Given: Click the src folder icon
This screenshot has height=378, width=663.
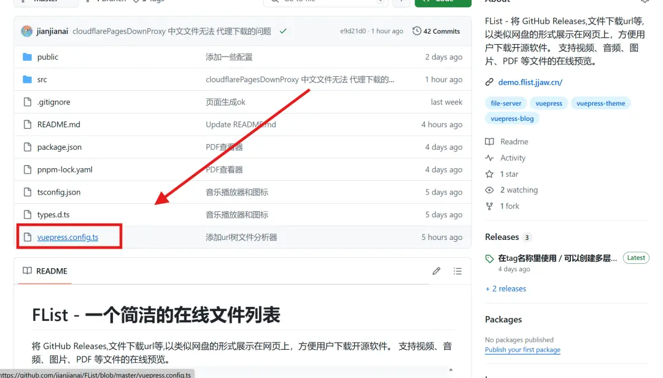Looking at the screenshot, I should point(27,80).
